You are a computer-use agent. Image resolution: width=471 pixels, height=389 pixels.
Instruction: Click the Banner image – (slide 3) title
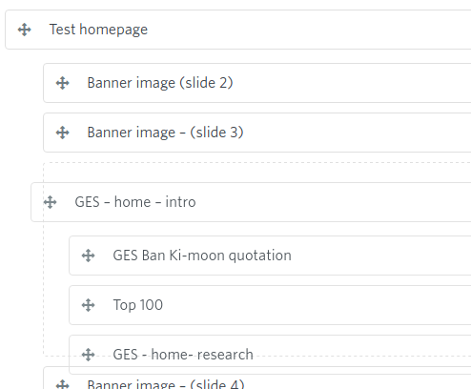166,133
